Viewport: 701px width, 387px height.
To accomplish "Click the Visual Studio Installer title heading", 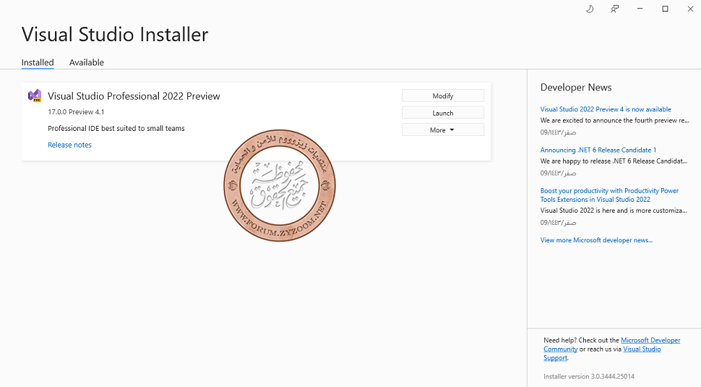I will [x=115, y=35].
